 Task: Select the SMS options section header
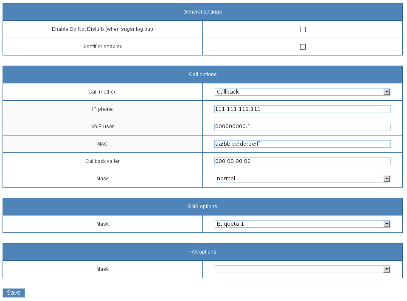click(202, 207)
